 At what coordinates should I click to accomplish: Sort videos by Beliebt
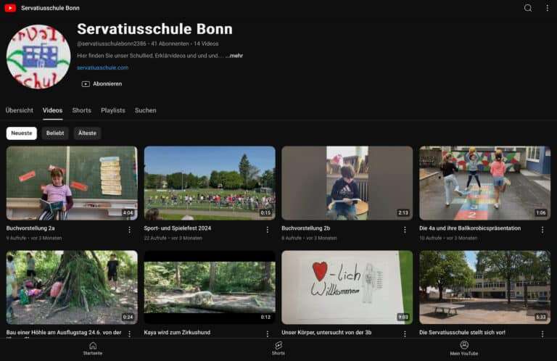[x=55, y=133]
